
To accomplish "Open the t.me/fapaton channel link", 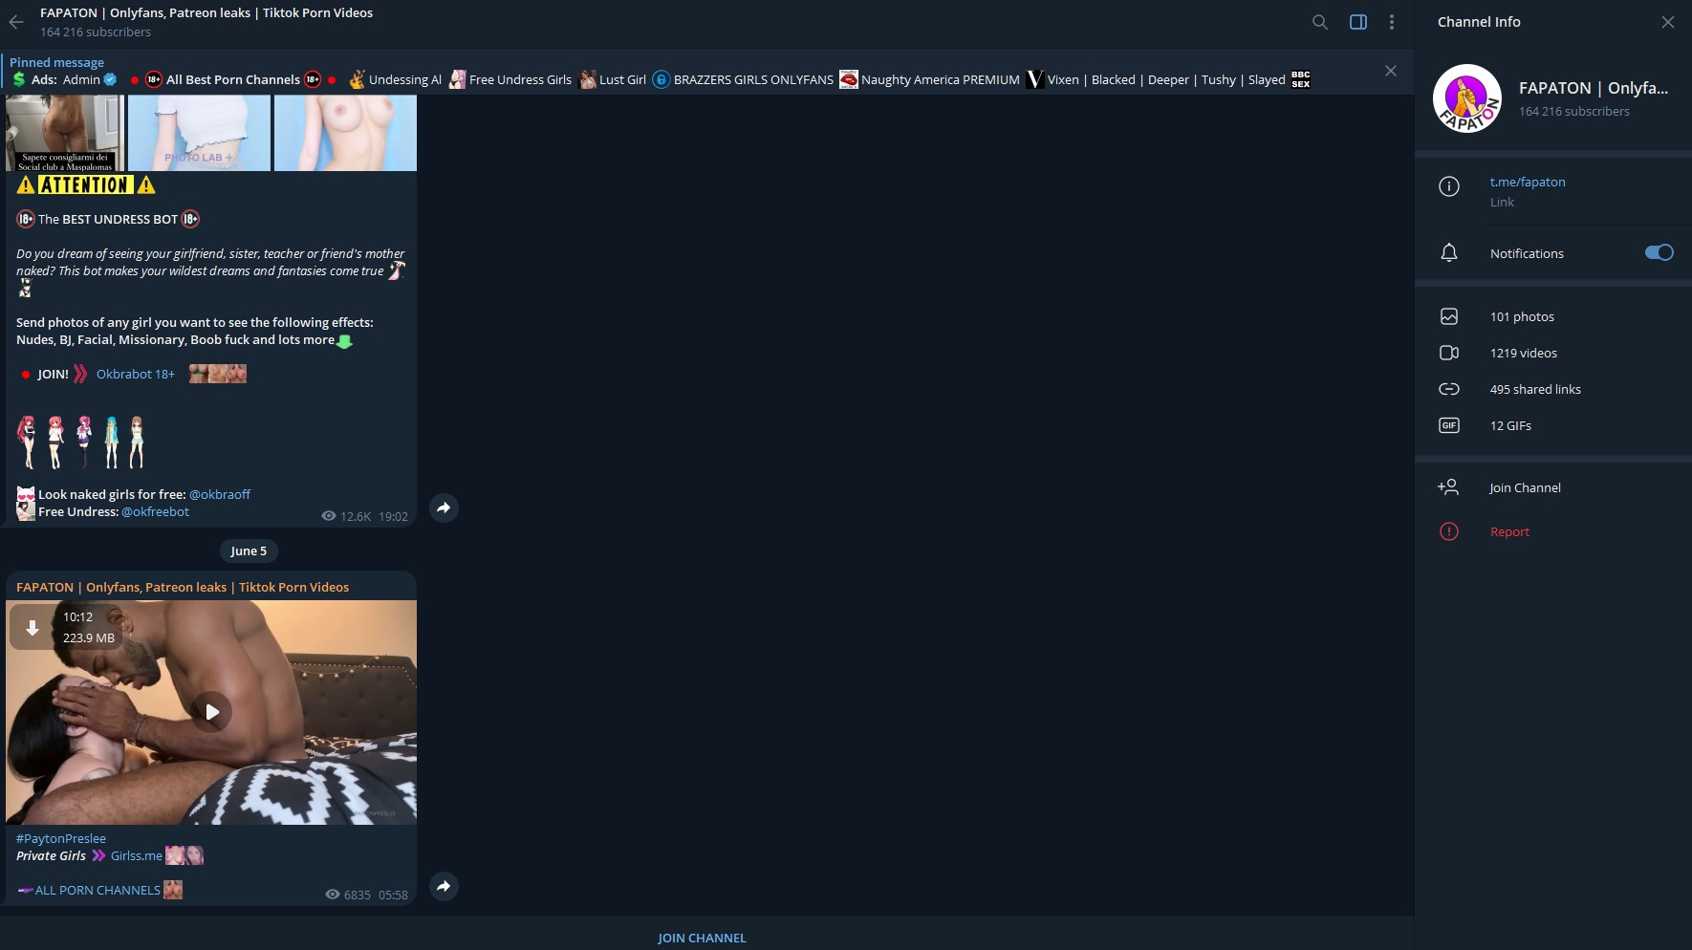I will 1528,182.
